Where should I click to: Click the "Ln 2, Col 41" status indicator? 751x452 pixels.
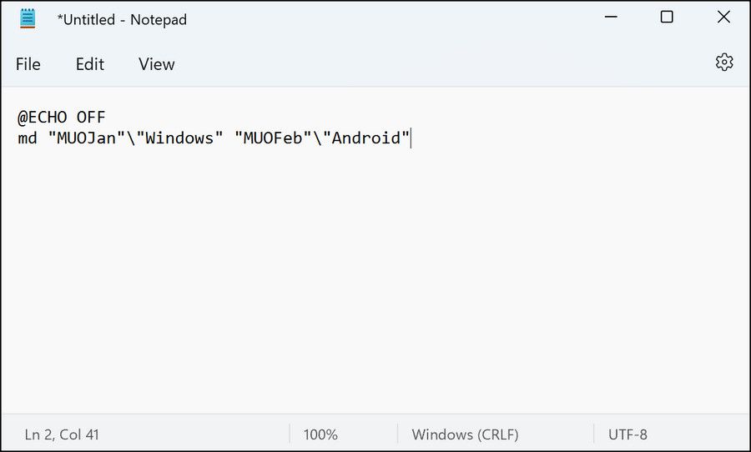pos(62,434)
